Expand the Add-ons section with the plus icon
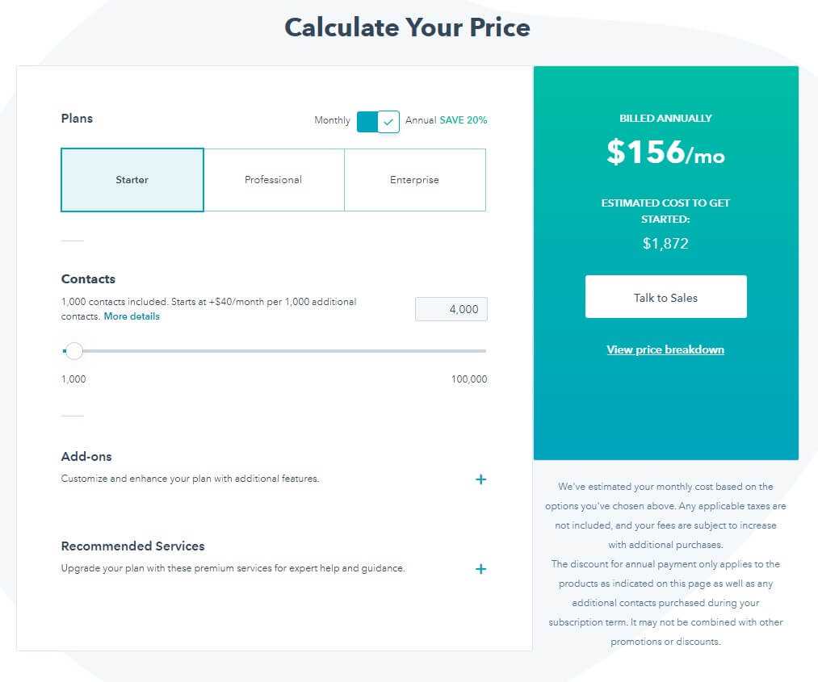818x682 pixels. pos(480,479)
